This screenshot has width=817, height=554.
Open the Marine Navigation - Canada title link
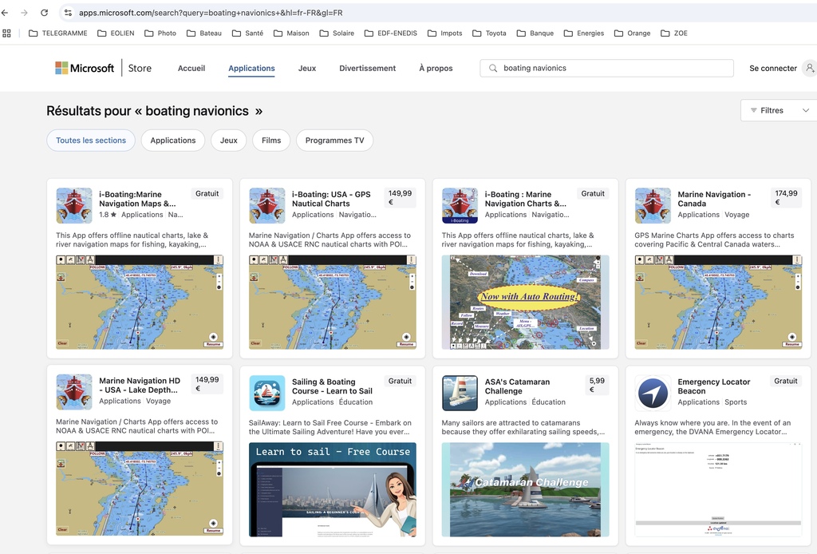point(714,199)
